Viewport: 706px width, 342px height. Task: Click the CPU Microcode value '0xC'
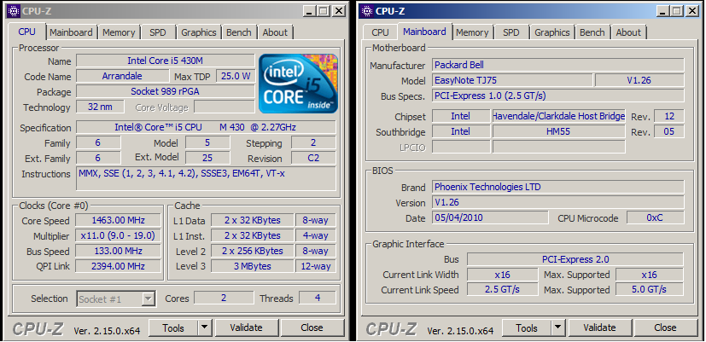[x=655, y=217]
